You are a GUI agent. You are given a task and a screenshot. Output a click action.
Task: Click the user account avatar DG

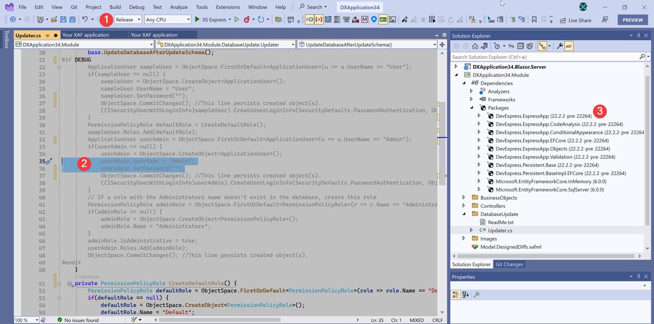tap(584, 7)
